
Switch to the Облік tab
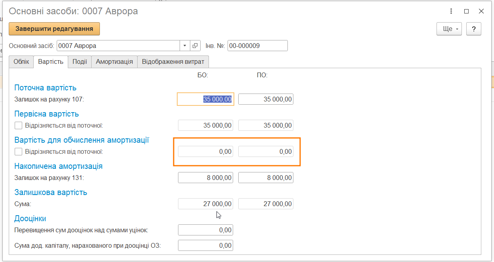click(21, 62)
